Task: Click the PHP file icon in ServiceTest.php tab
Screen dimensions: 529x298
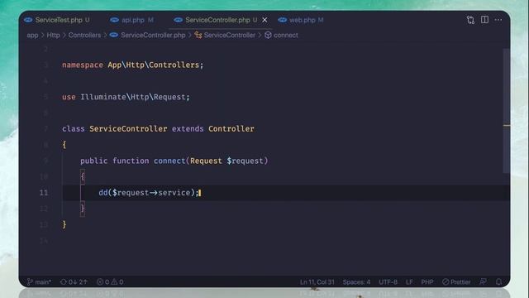Action: [28, 20]
